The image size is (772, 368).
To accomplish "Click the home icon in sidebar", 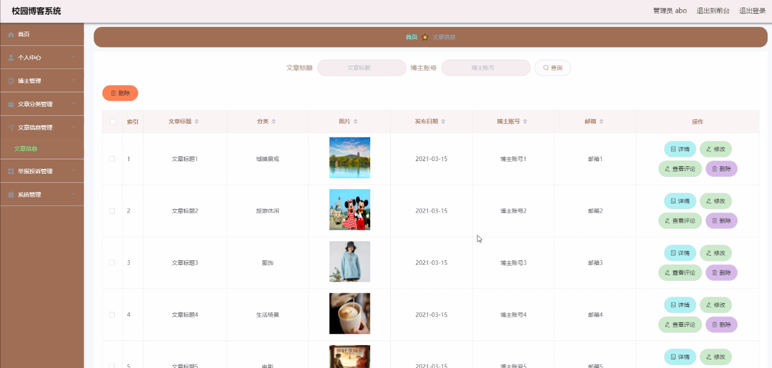I will (x=11, y=34).
